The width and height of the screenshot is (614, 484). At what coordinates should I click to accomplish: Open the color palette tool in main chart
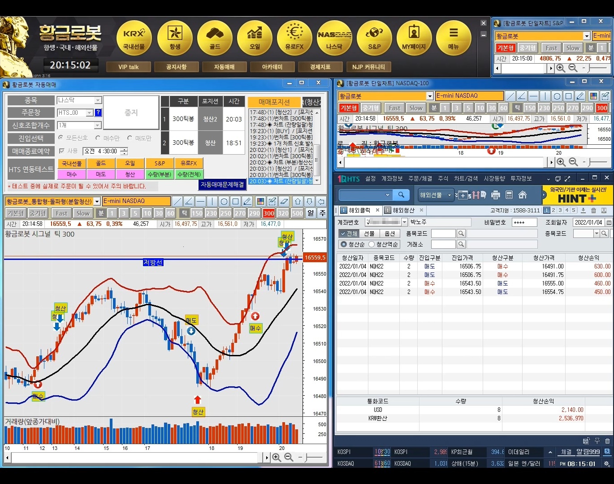point(260,201)
